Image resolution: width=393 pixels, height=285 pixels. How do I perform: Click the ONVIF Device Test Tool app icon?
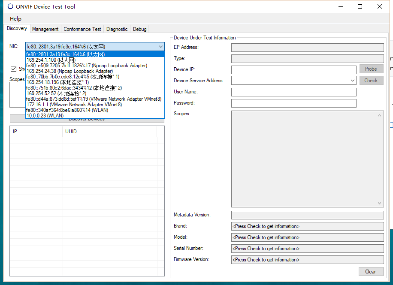pos(10,6)
